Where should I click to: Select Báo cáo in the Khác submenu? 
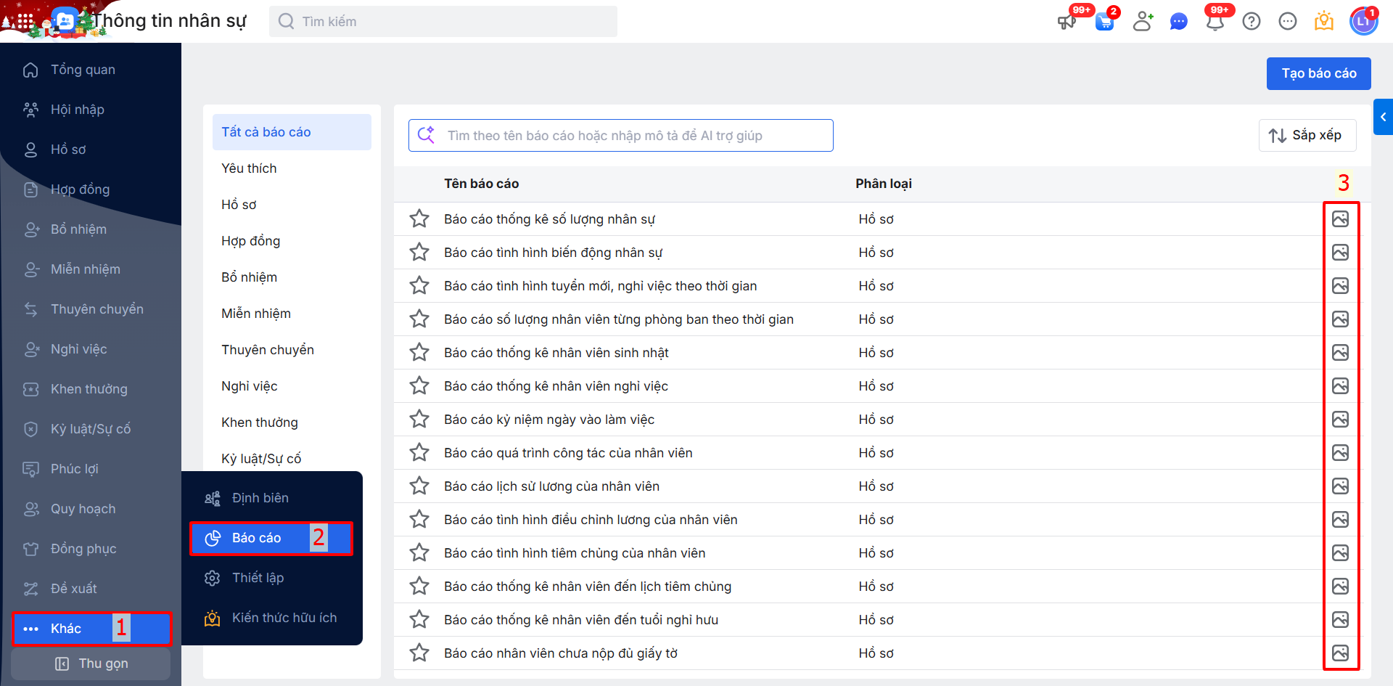257,538
